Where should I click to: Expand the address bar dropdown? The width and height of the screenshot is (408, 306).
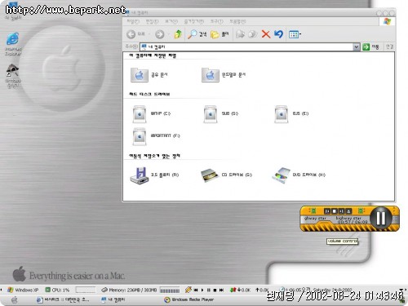point(356,47)
